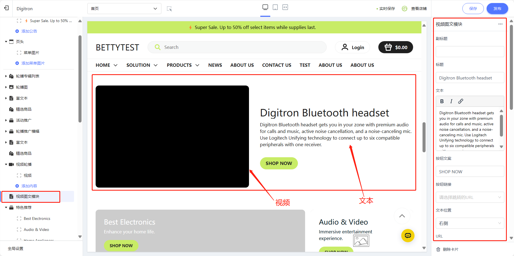
Task: Click the 发布 publish button
Action: [497, 9]
